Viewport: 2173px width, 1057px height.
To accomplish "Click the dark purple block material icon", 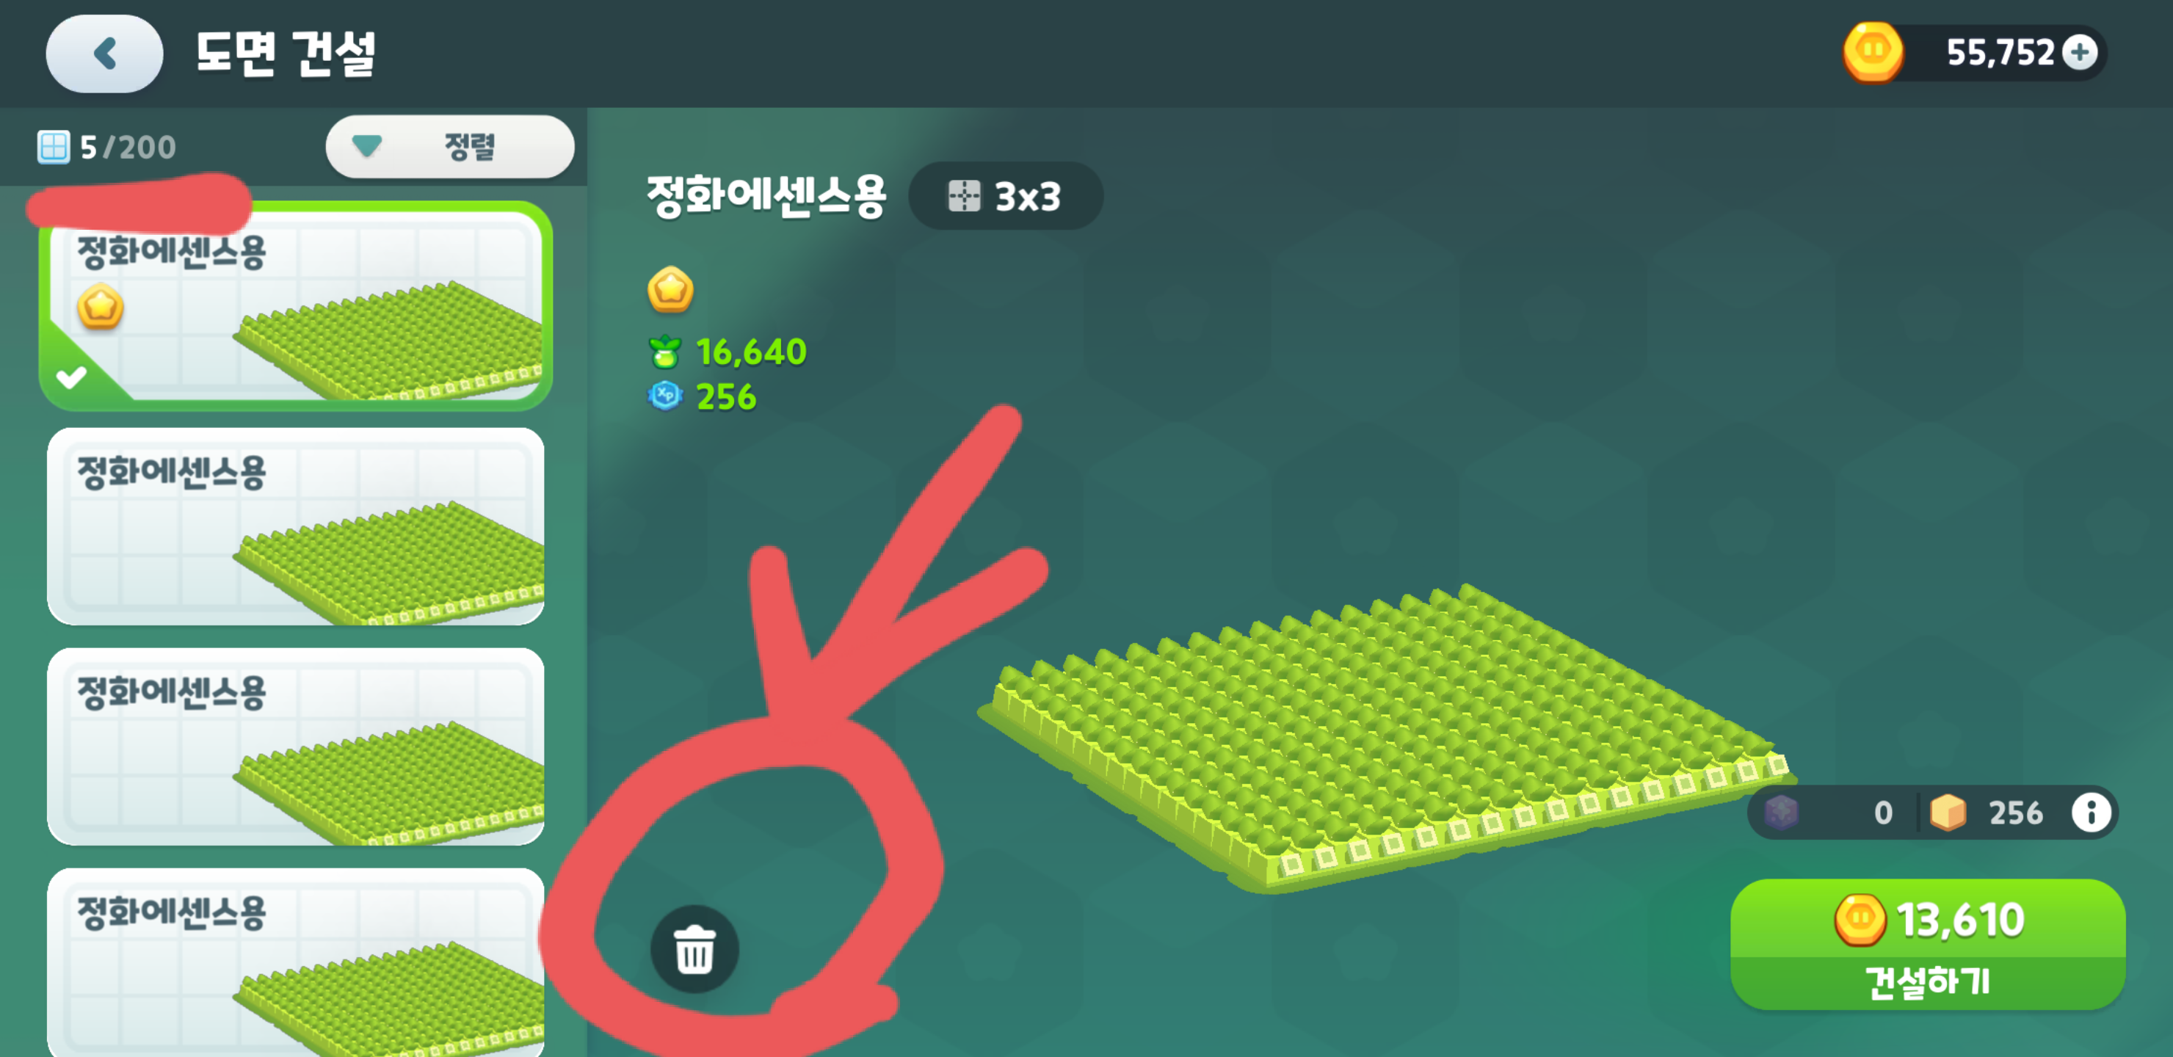I will pos(1781,813).
